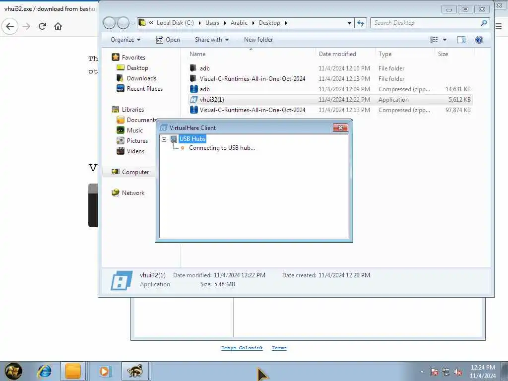Sort by Date modified column

[337, 54]
